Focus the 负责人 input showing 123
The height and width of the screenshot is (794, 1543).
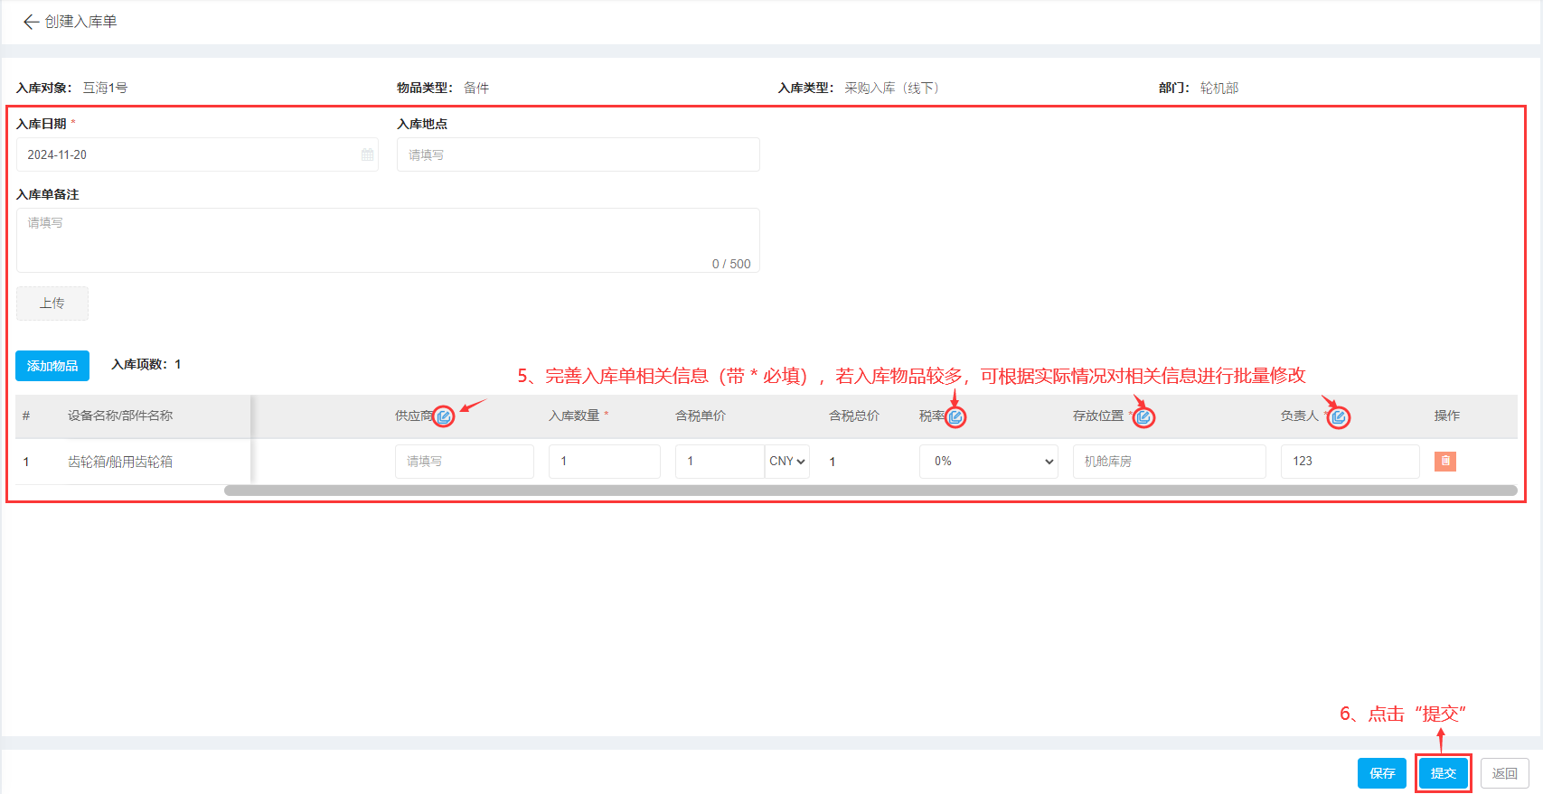[1350, 461]
